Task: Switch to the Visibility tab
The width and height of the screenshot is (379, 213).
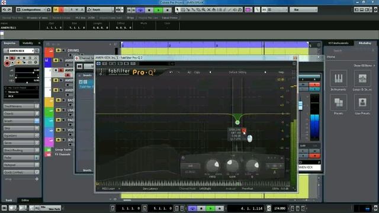Action: pos(28,43)
